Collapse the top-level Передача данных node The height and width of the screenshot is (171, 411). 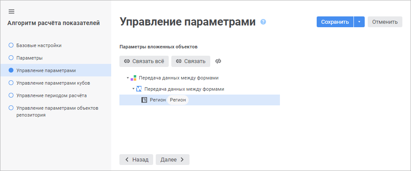coord(128,78)
